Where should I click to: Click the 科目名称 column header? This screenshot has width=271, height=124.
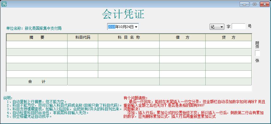129,37
